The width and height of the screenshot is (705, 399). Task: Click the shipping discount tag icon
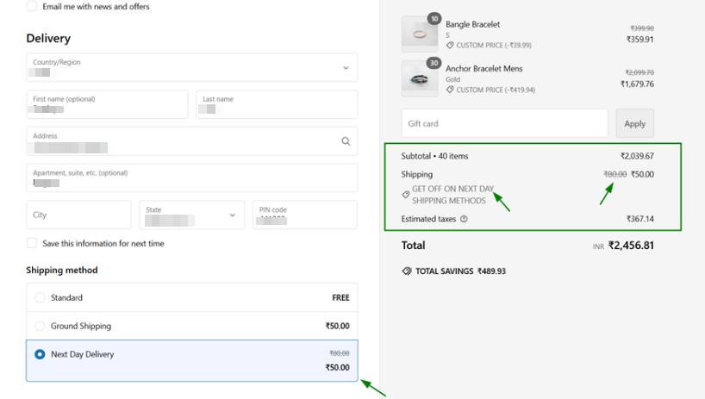click(406, 195)
